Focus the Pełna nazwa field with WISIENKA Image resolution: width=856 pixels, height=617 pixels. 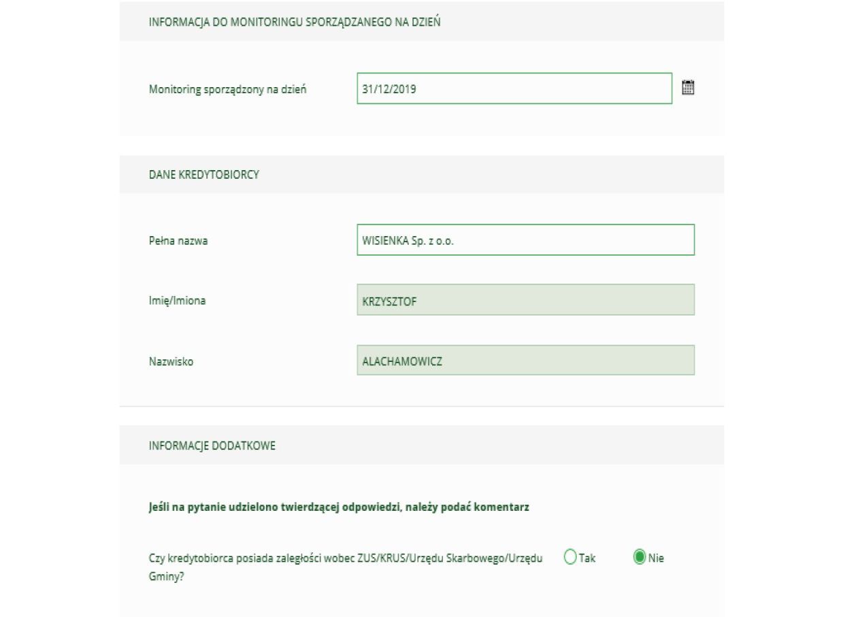525,240
